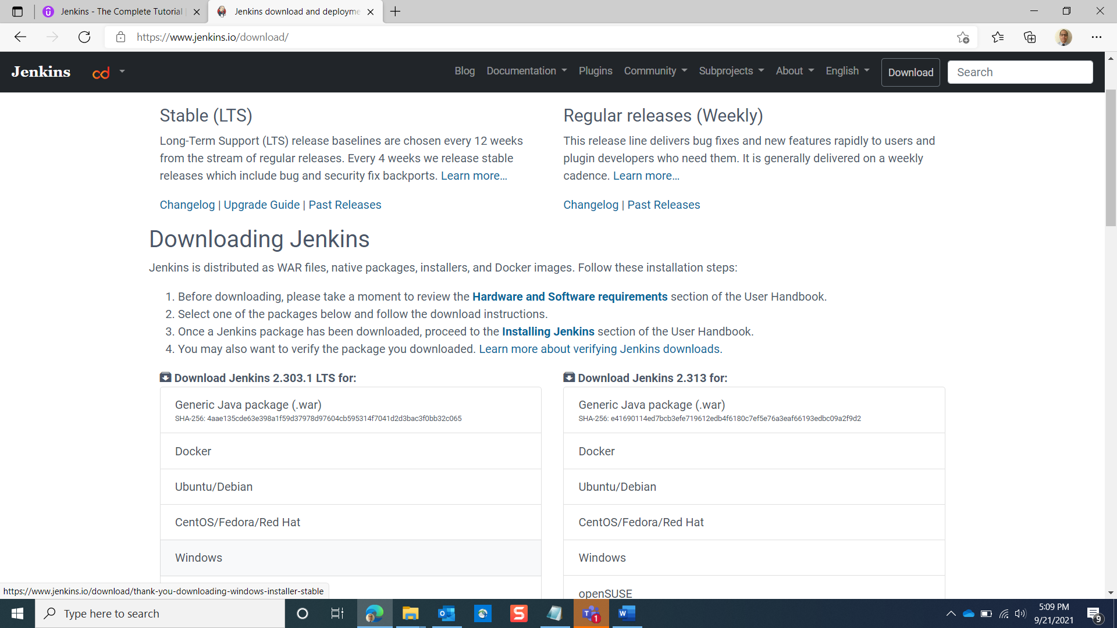Launch Microsoft Teams from the taskbar
Screen dimensions: 1117x628
[590, 613]
